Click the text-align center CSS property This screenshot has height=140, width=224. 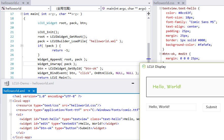(x=183, y=27)
